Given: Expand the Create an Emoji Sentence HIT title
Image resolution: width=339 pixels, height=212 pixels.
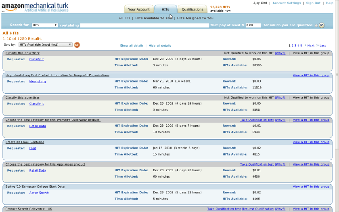Looking at the screenshot, I should click(25, 142).
